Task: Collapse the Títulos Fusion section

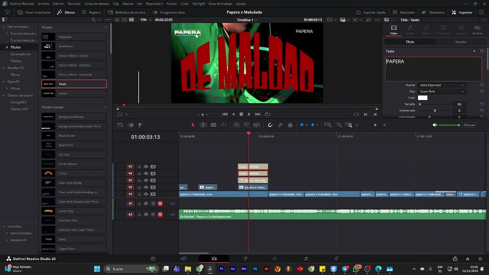Action: [106, 107]
